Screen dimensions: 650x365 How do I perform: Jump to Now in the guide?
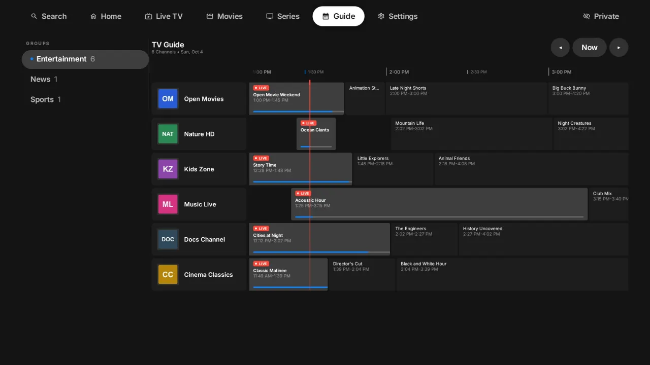click(590, 47)
